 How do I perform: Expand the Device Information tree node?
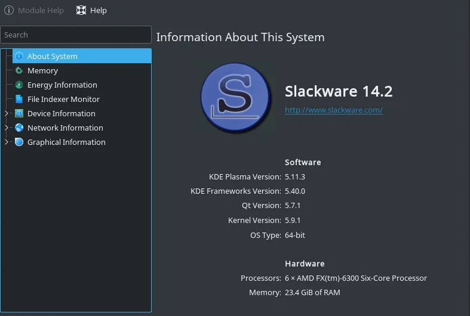pos(7,113)
